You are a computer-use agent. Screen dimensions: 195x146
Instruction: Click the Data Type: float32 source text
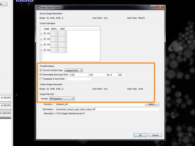[x=136, y=18]
